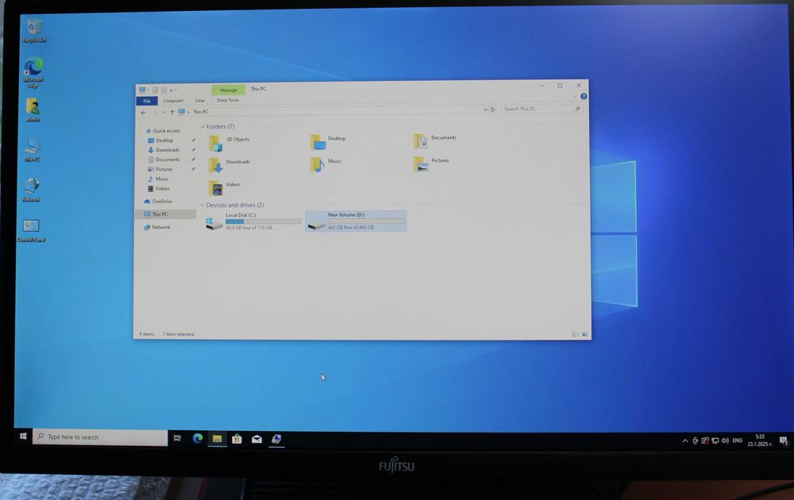Open the Recycle Bin desktop icon
The height and width of the screenshot is (500, 794).
click(x=34, y=30)
